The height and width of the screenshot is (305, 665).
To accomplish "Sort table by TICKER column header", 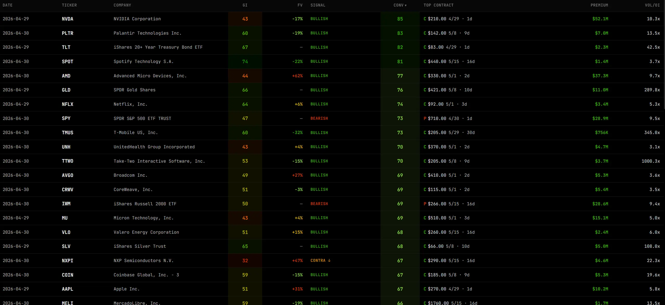I will point(69,5).
